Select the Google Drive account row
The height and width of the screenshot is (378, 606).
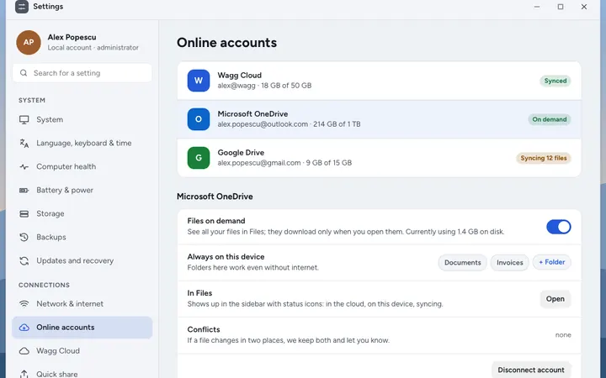pyautogui.click(x=379, y=158)
